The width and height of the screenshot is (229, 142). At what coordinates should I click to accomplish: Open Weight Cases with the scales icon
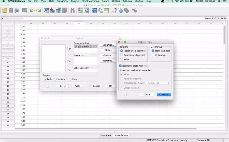point(100,10)
